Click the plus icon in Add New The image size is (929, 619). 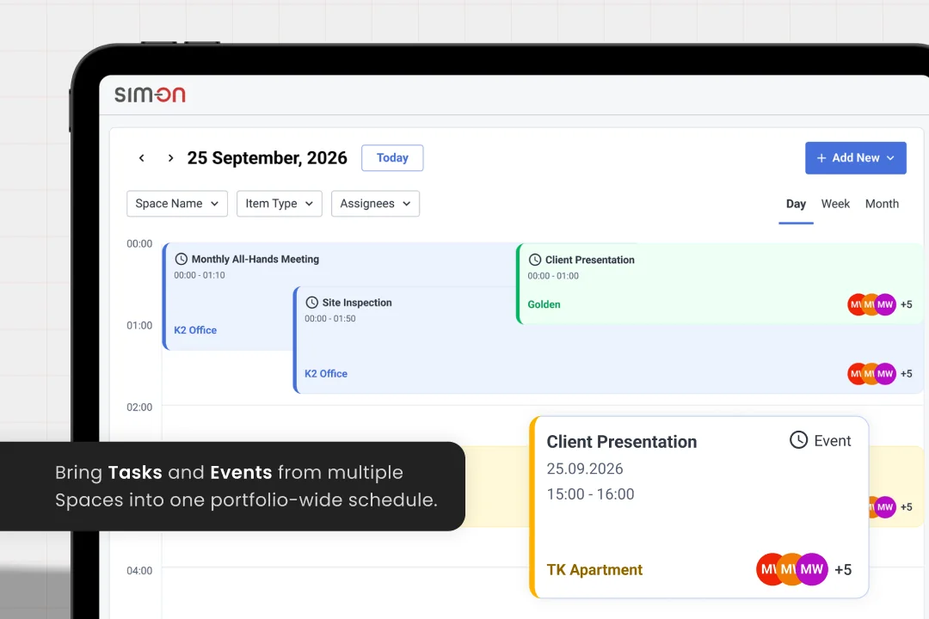click(x=821, y=158)
